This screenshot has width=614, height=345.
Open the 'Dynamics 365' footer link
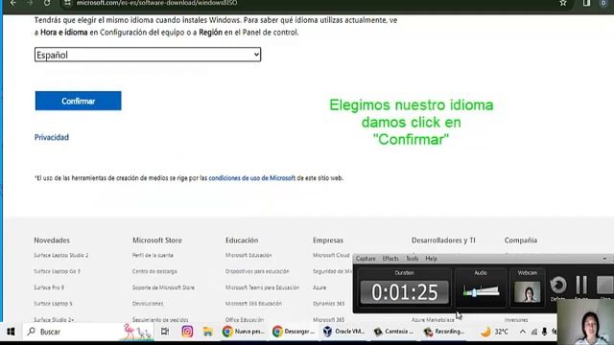[x=329, y=304]
